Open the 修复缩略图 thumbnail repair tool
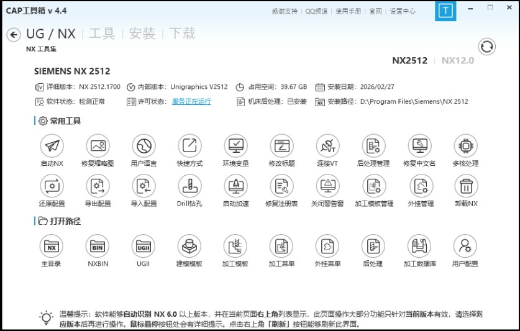Viewport: 520px width, 331px height. pyautogui.click(x=98, y=146)
